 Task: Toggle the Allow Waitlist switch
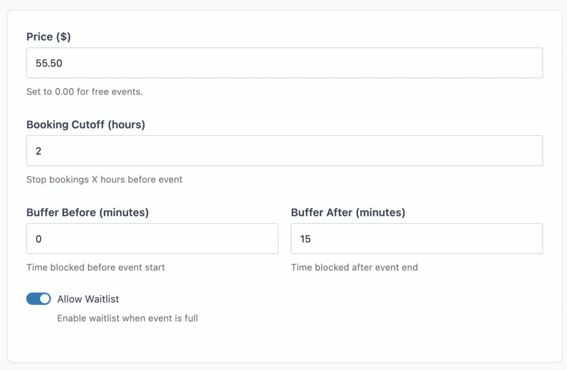click(x=38, y=299)
